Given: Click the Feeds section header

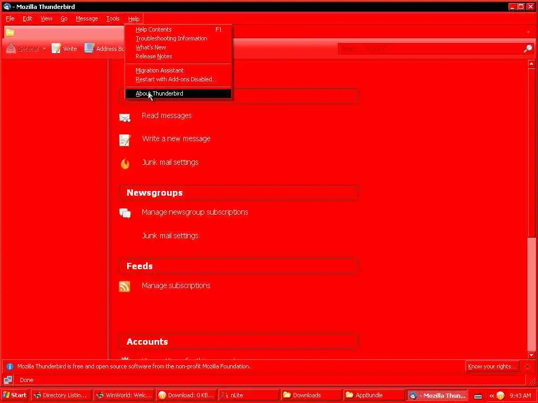Looking at the screenshot, I should (239, 266).
